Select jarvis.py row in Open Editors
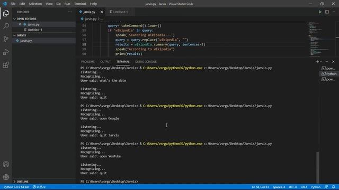 tap(43, 24)
